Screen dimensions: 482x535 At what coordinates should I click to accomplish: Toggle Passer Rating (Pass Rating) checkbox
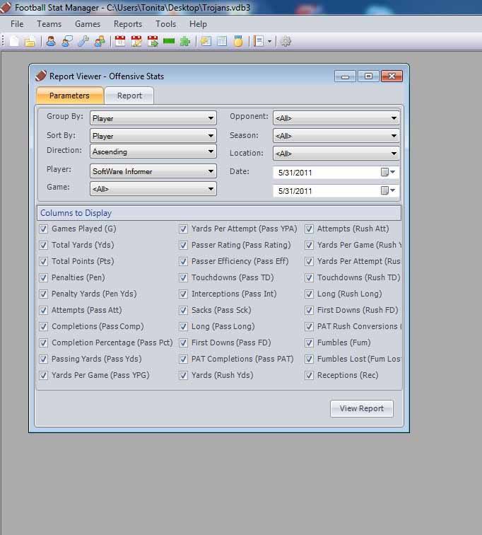(x=183, y=245)
